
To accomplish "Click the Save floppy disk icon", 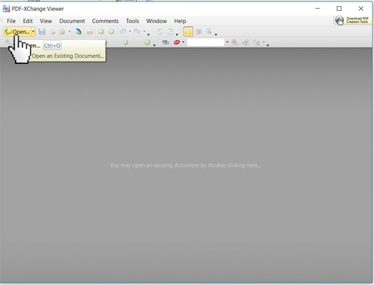I will (x=42, y=31).
